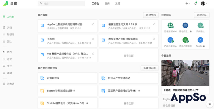Click the search input field
The image size is (214, 109).
pos(61,4)
